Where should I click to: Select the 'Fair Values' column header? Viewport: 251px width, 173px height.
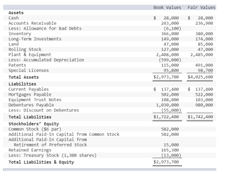click(x=201, y=7)
